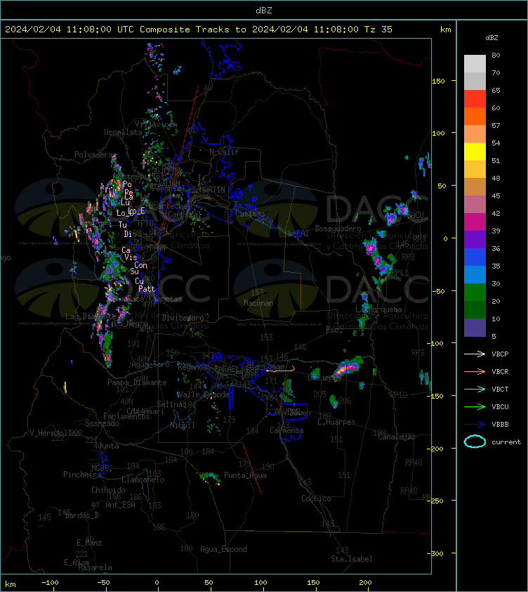Click the Cochico map label
Image resolution: width=528 pixels, height=592 pixels.
point(316,498)
